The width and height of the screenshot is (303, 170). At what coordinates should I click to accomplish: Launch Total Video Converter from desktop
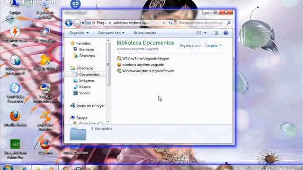pos(15,93)
